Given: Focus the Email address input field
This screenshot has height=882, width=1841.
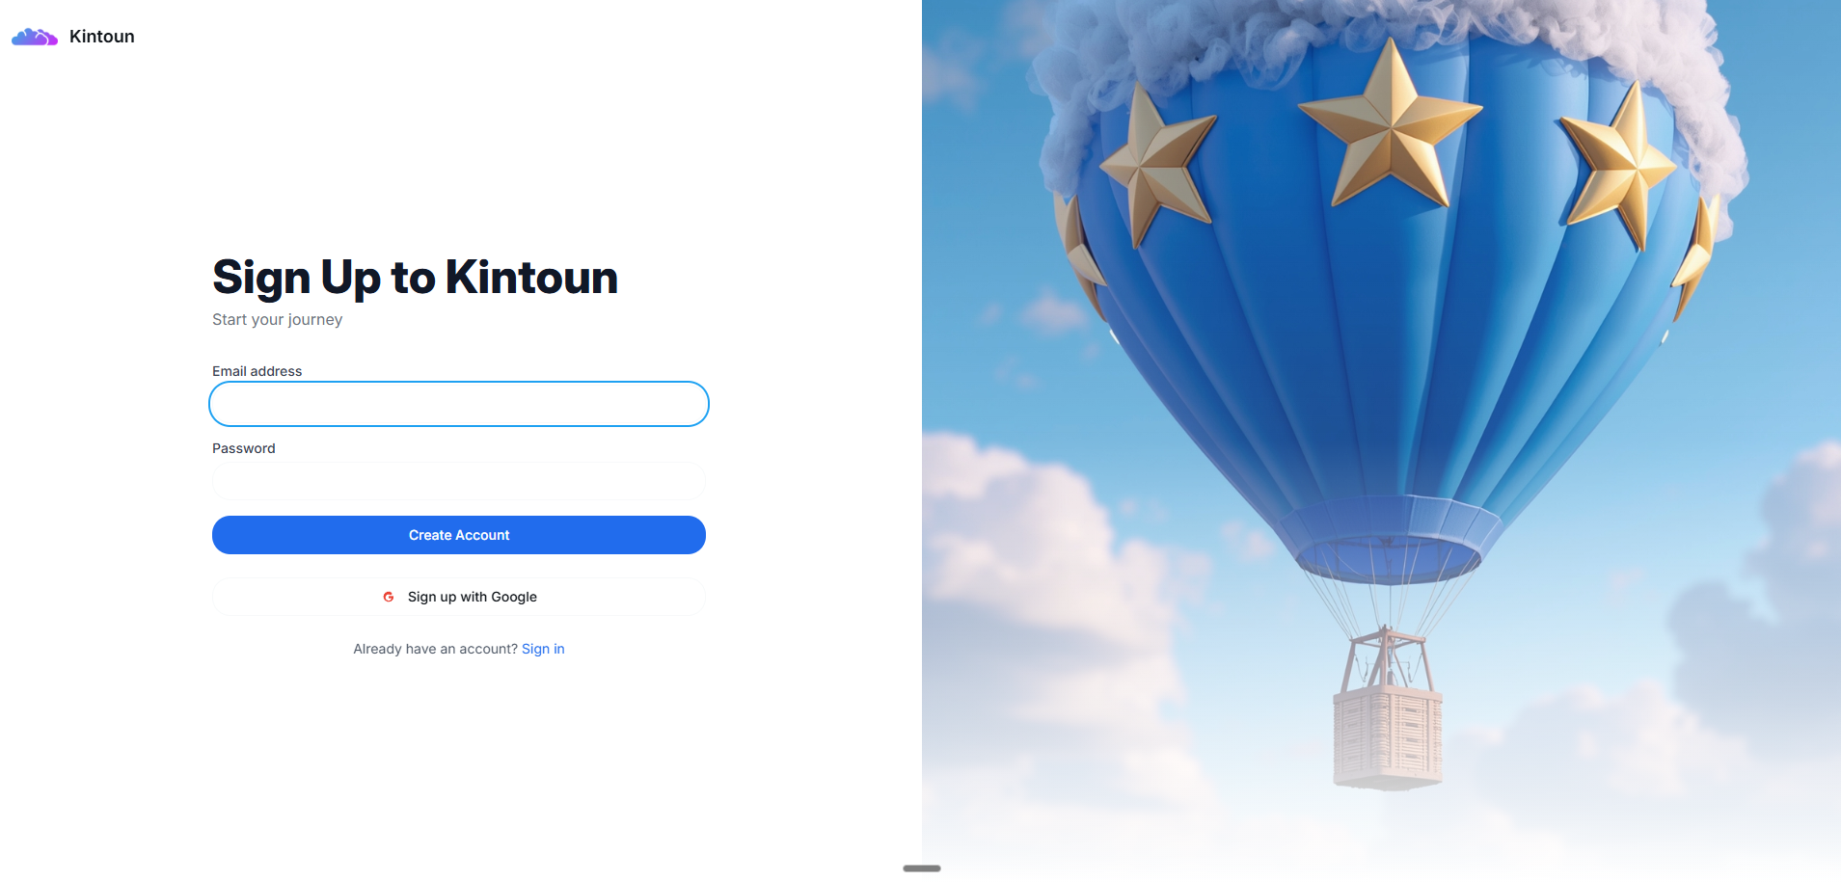Looking at the screenshot, I should tap(459, 404).
